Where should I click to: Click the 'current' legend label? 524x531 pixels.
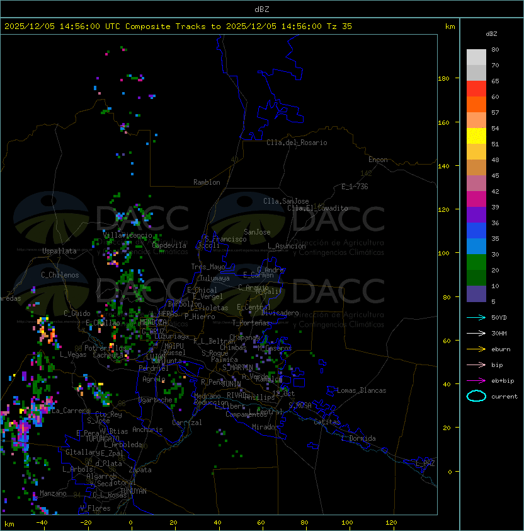click(x=504, y=397)
